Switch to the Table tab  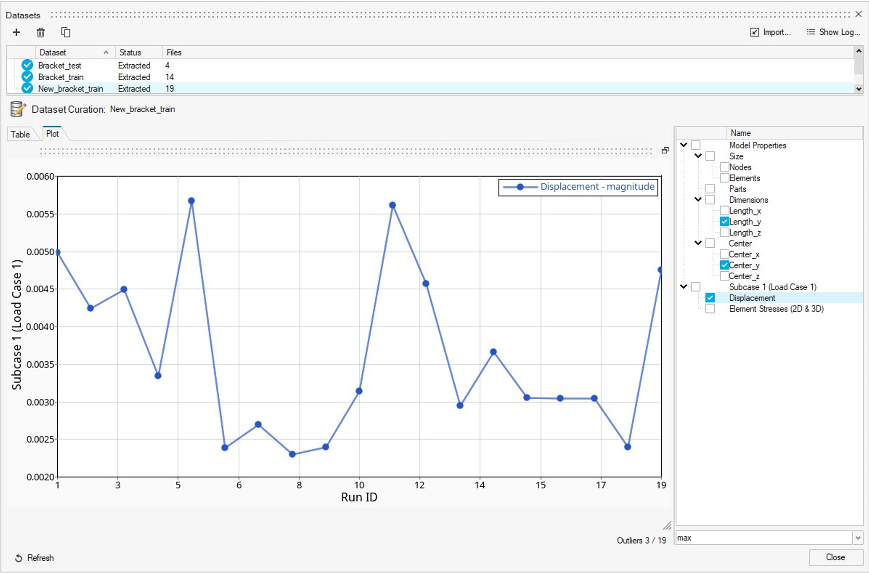tap(20, 135)
